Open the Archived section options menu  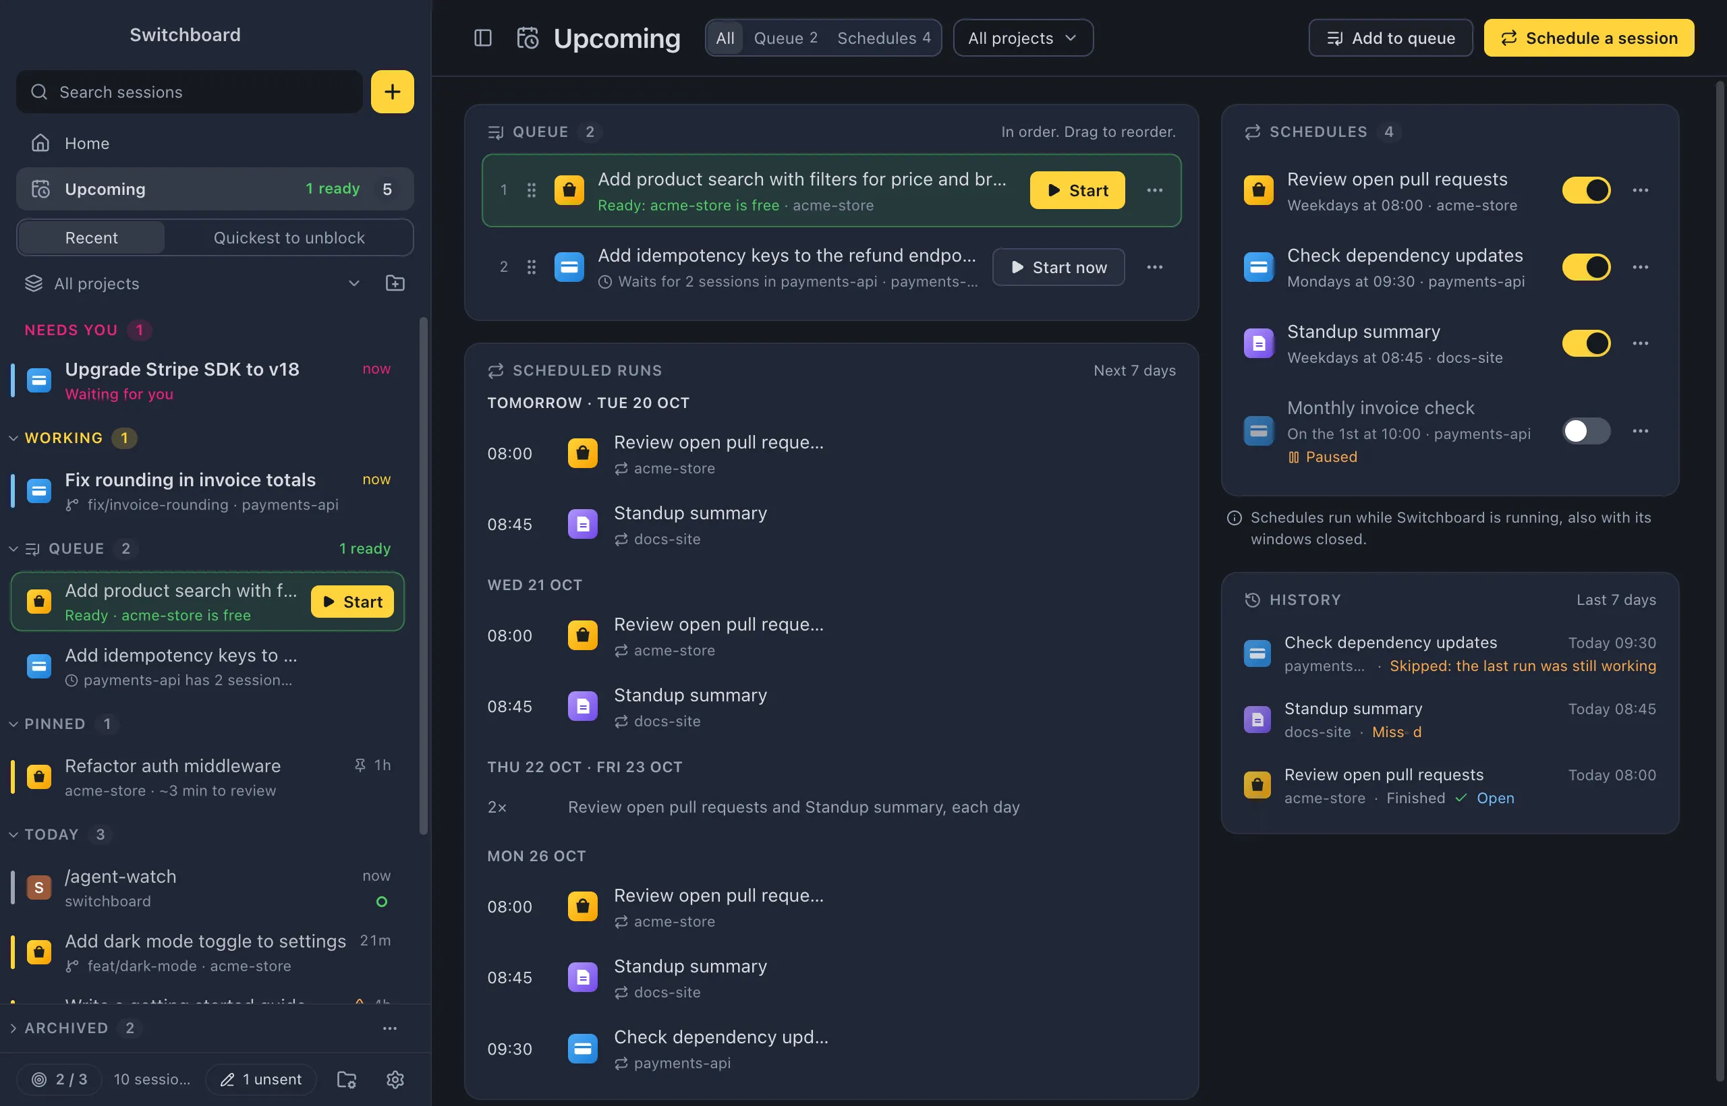click(389, 1028)
